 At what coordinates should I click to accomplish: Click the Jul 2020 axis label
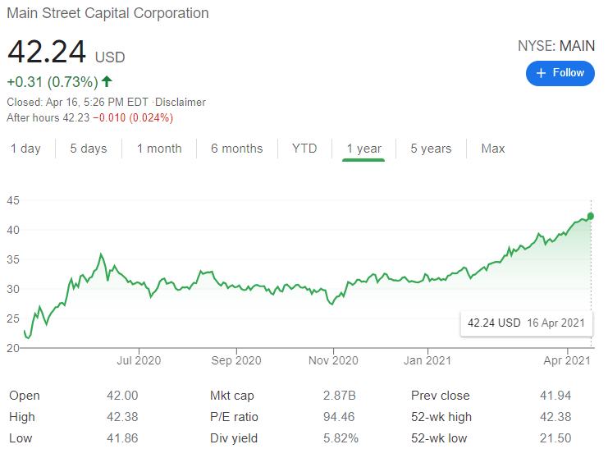pos(139,360)
